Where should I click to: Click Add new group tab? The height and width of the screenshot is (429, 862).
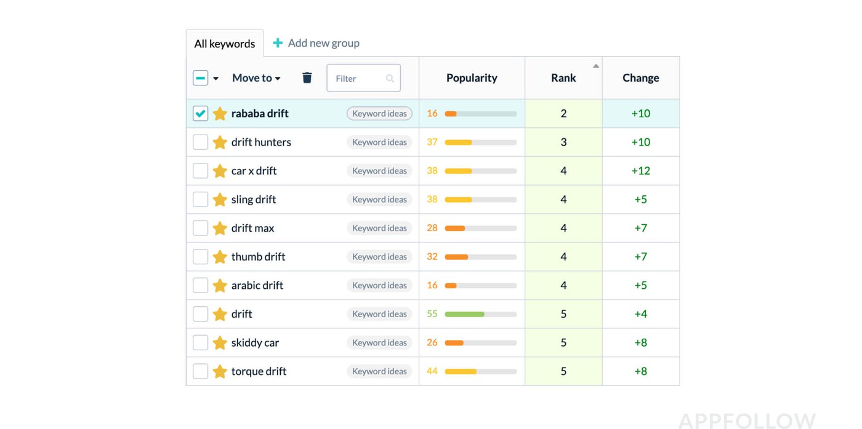[x=323, y=43]
